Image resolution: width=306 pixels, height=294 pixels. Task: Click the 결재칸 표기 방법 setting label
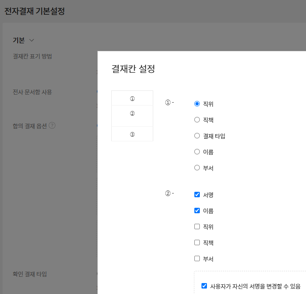click(x=32, y=56)
